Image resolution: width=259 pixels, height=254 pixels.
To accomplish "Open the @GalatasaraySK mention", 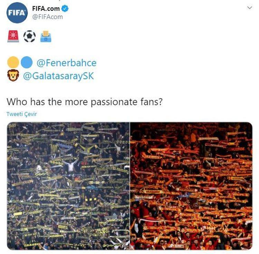I will tap(58, 76).
